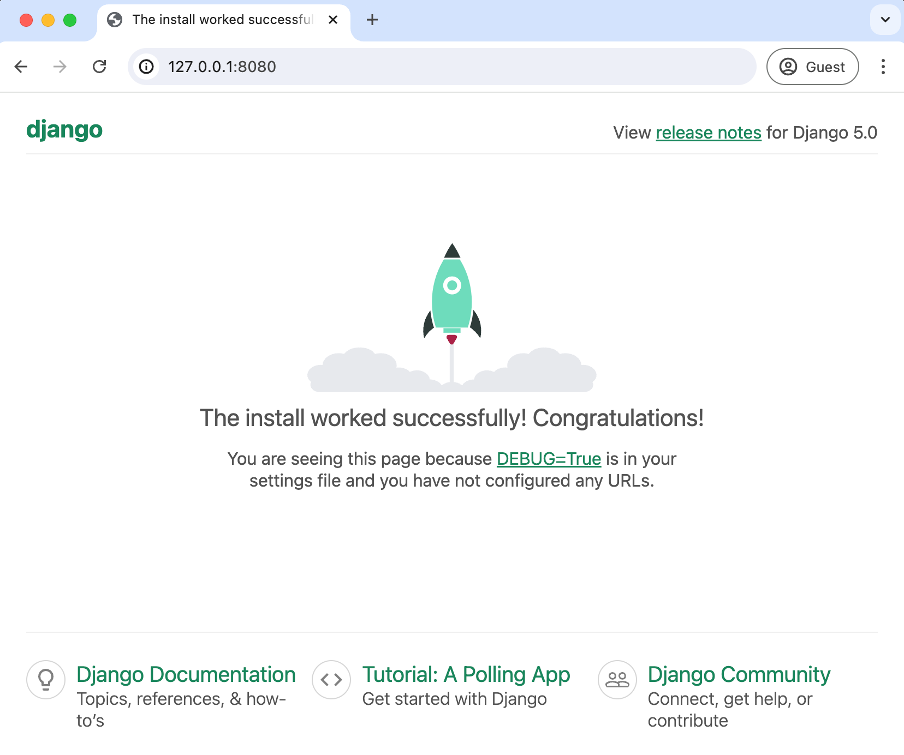Go back using the browser back arrow

(21, 67)
